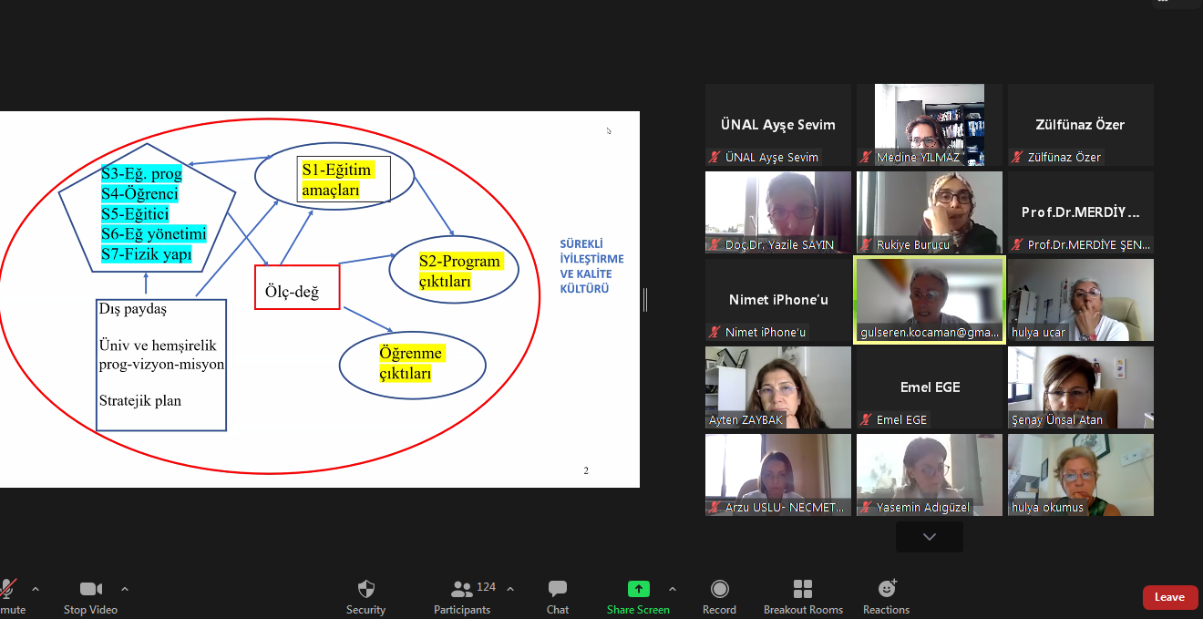Expand Participants options arrow beside 124
This screenshot has width=1203, height=619.
[510, 588]
